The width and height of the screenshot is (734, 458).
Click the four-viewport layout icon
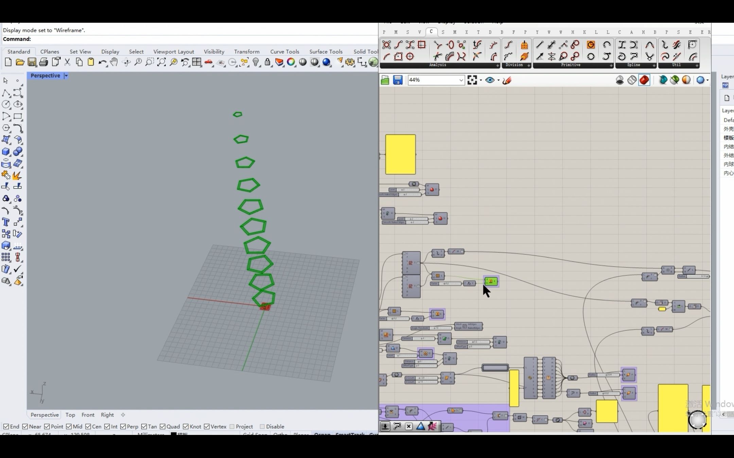click(x=197, y=62)
